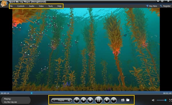Viewport: 172px width, 105px height.
Task: Open the snapshot folder icon
Action: [x=128, y=100]
